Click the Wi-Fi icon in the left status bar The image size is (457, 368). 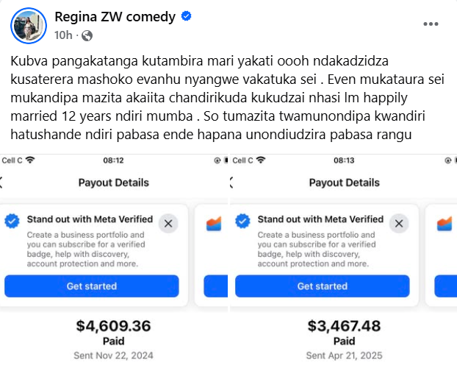30,160
